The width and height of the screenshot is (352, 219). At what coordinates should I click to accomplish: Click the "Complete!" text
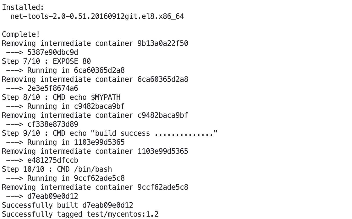coord(21,34)
